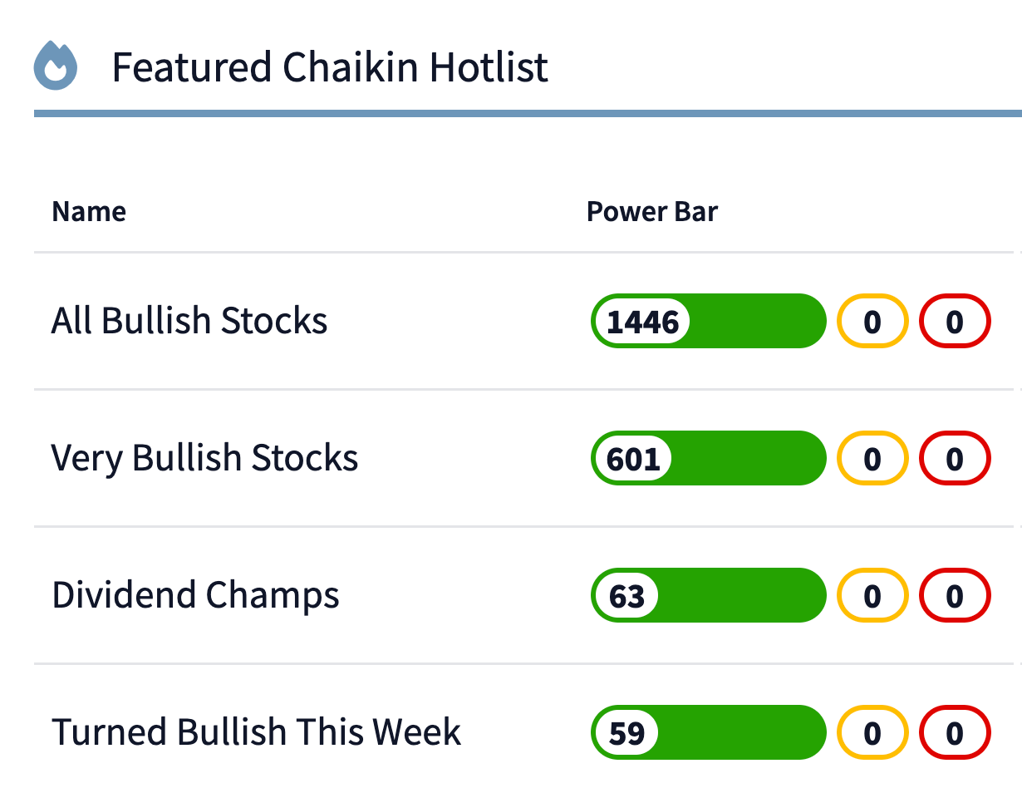Click the yellow neutral badge beside All Bullish Stocks
Screen dimensions: 1022x788
[x=872, y=321]
